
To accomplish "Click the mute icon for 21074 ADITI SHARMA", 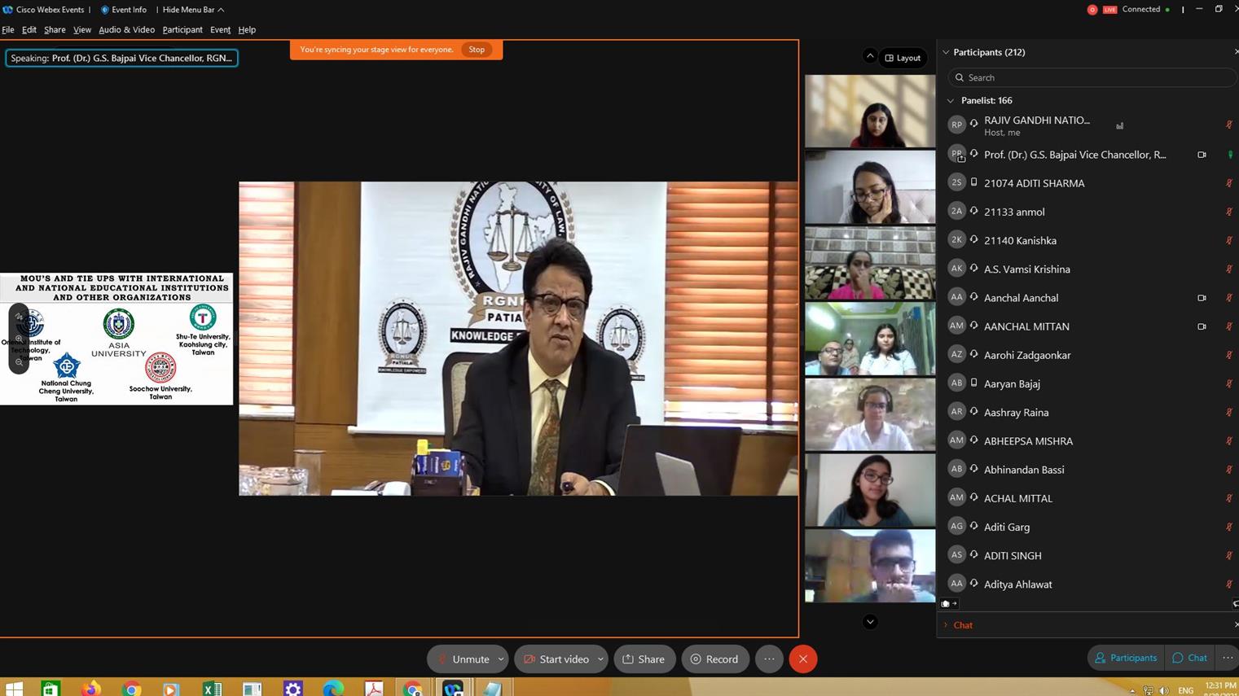I will 1229,183.
